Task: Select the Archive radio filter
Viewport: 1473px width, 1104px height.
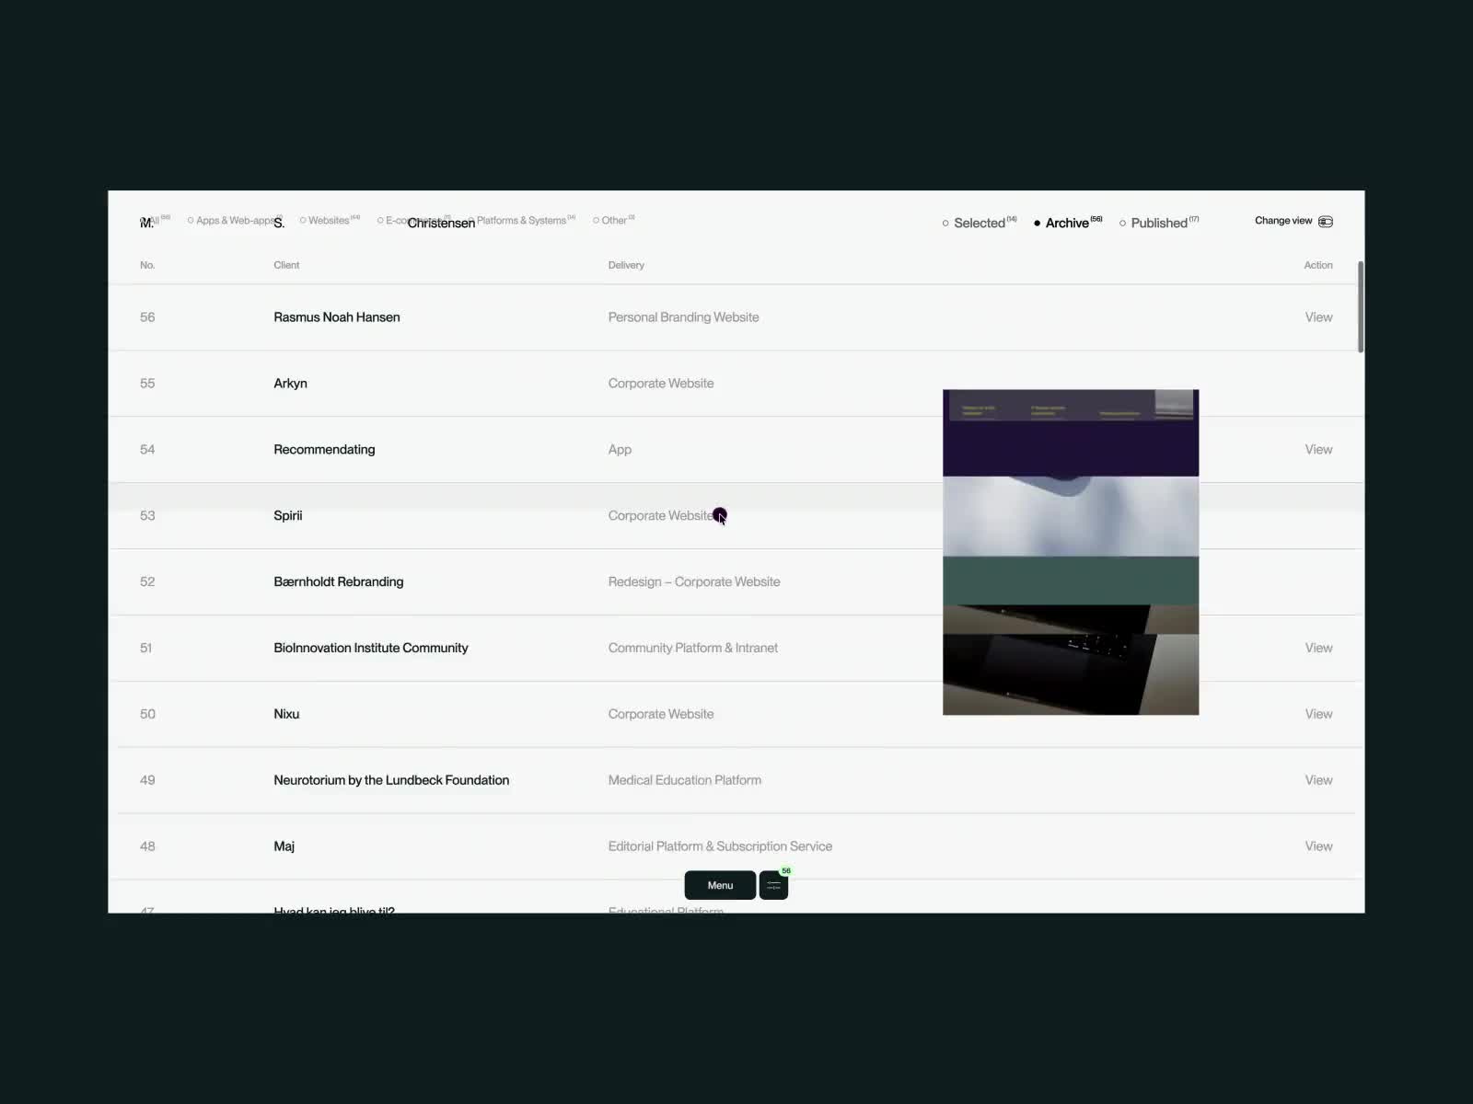Action: 1066,224
